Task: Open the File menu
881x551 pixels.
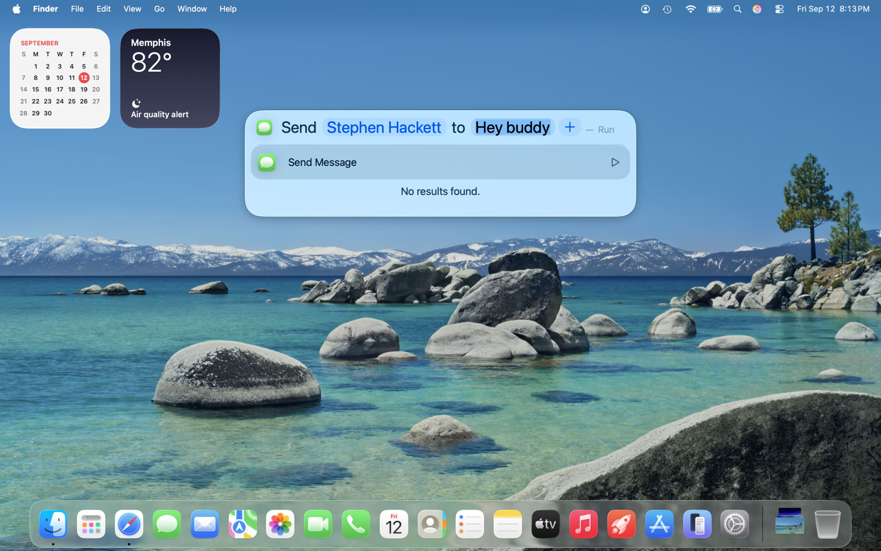Action: pos(77,9)
